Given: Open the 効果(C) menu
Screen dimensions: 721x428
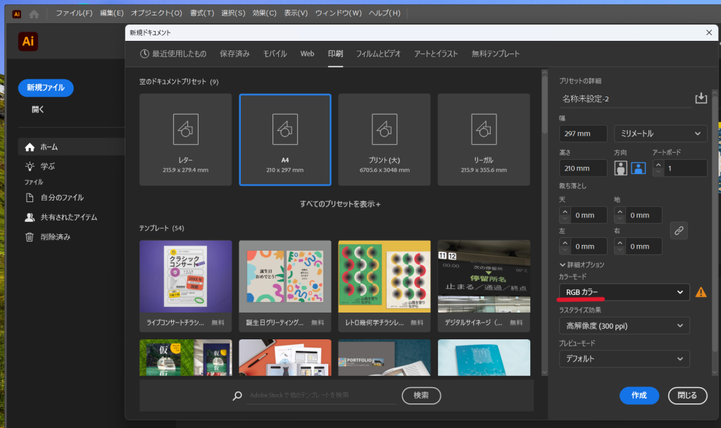Looking at the screenshot, I should coord(265,13).
